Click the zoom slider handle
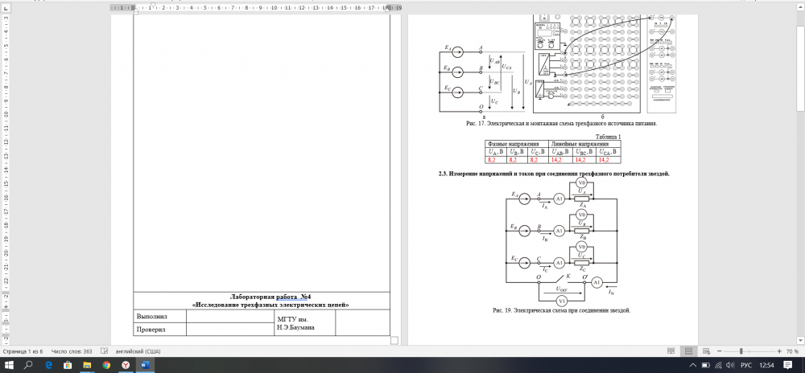The width and height of the screenshot is (805, 373). [x=741, y=351]
